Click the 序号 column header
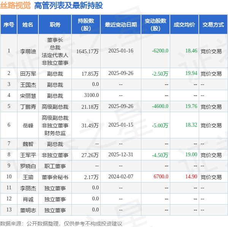The width and height of the screenshot is (228, 227). (9, 25)
